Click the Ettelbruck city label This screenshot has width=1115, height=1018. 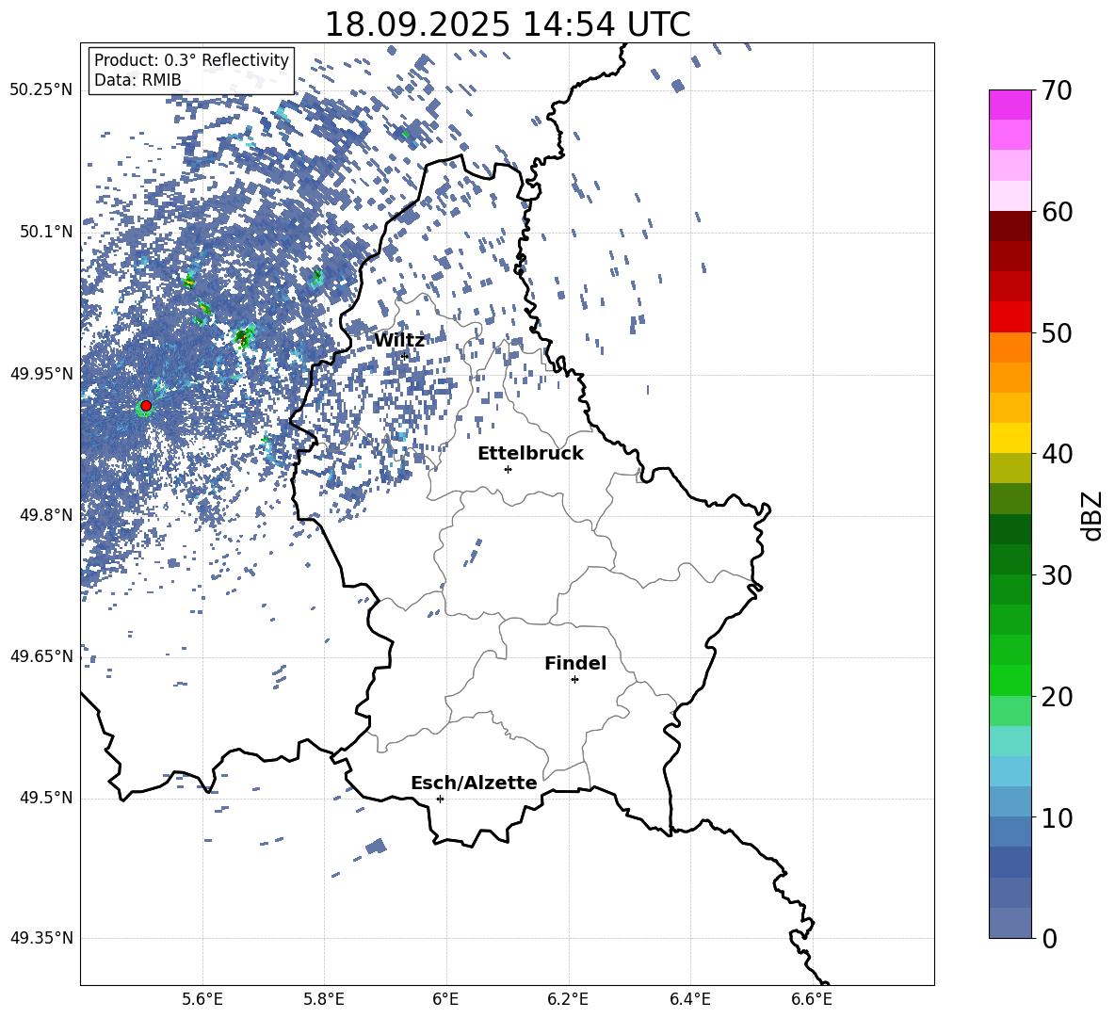coord(530,454)
